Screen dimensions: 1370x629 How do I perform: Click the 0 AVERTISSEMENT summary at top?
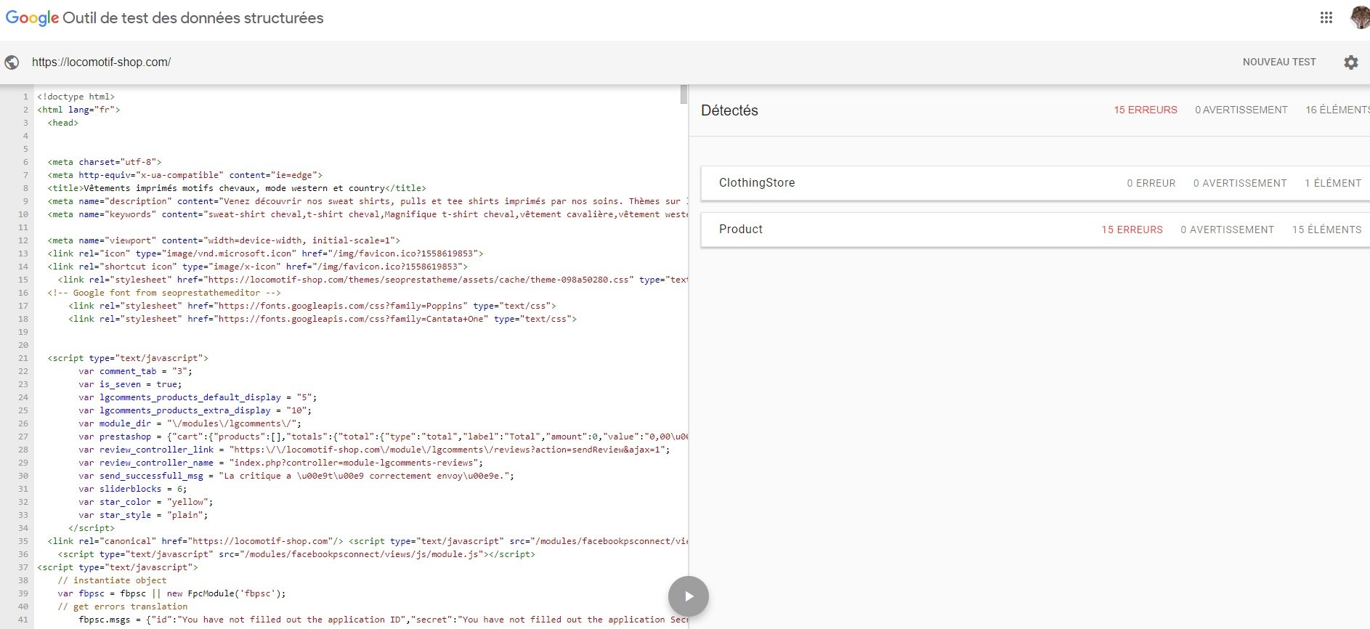1241,110
